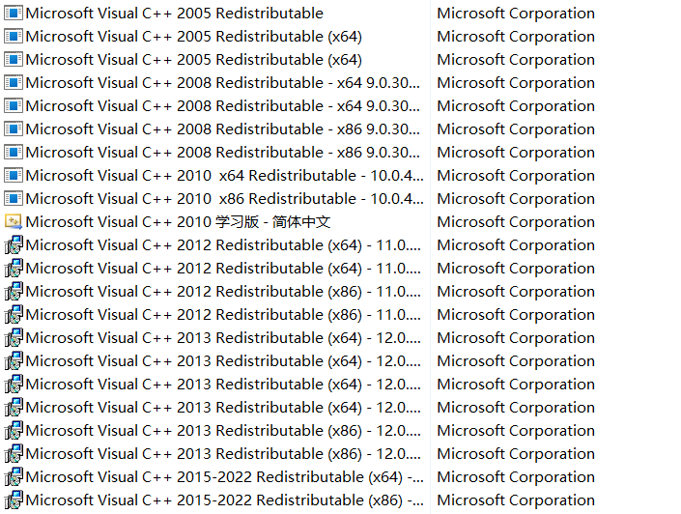The image size is (681, 514).
Task: Click icon for Visual C++ 2010 x86 Redistributable
Action: (x=13, y=199)
